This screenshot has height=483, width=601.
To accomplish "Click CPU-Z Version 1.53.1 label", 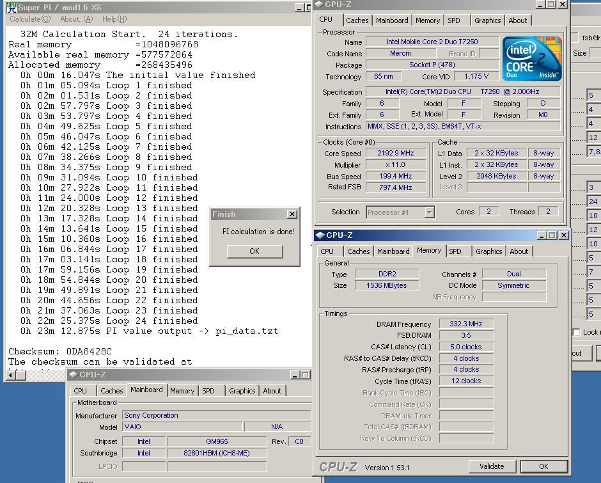I will [387, 468].
